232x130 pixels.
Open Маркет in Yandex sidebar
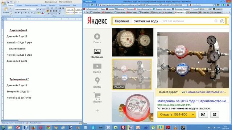[97, 97]
